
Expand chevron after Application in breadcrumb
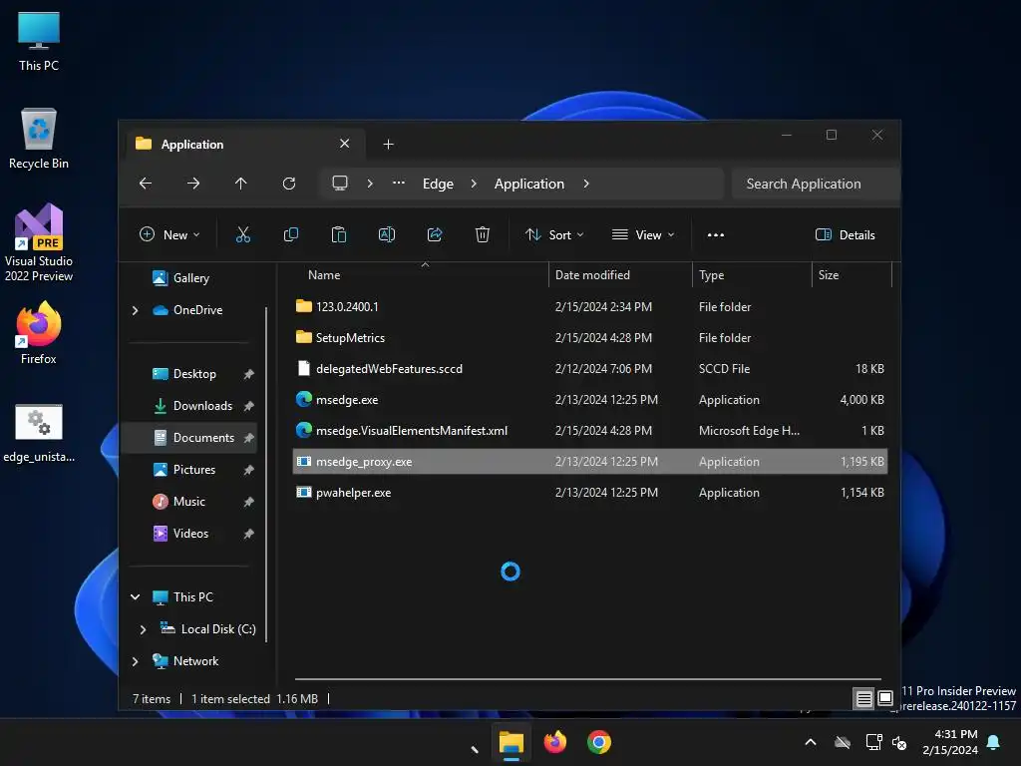[586, 184]
